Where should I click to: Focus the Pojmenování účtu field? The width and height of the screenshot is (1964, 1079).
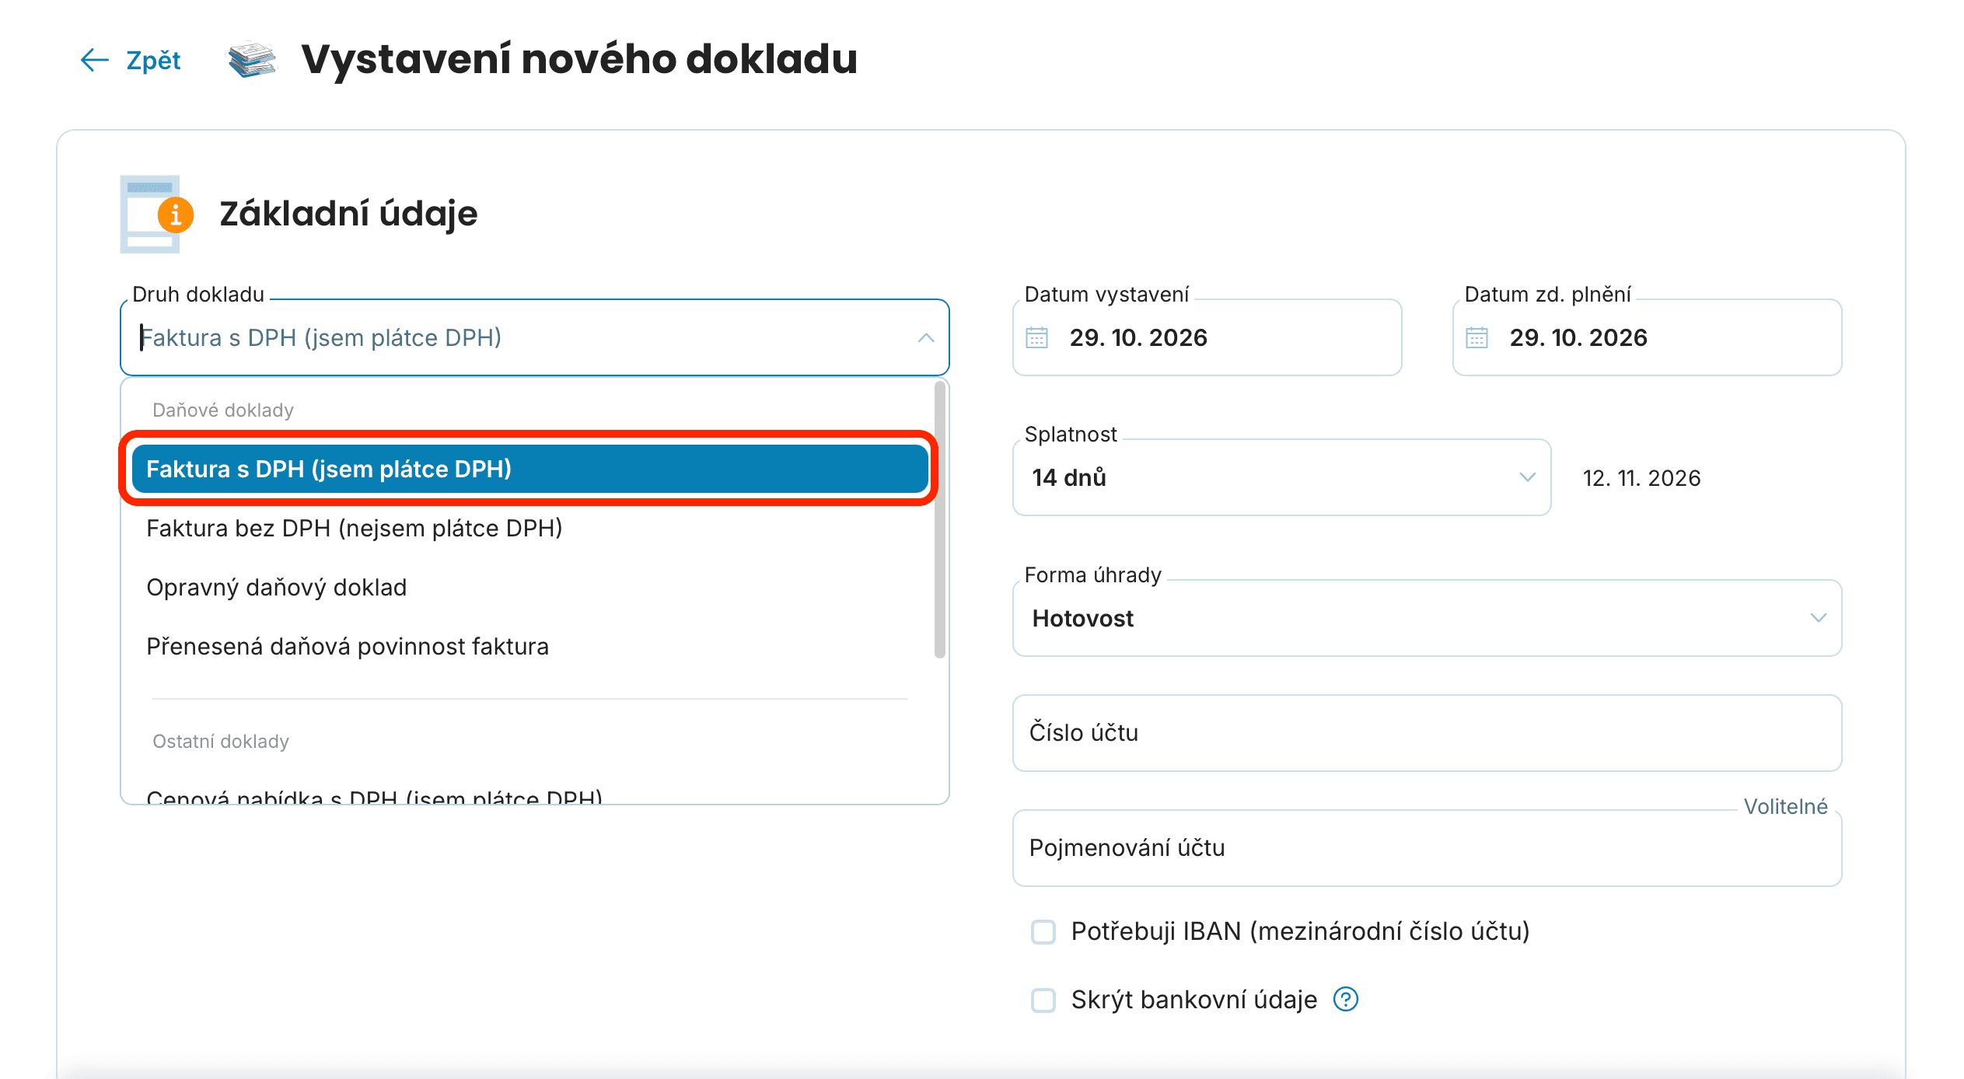point(1427,848)
